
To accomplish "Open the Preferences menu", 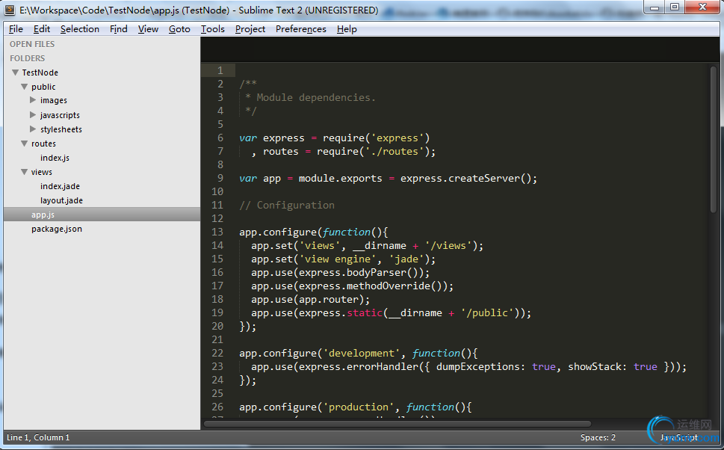I will tap(301, 29).
